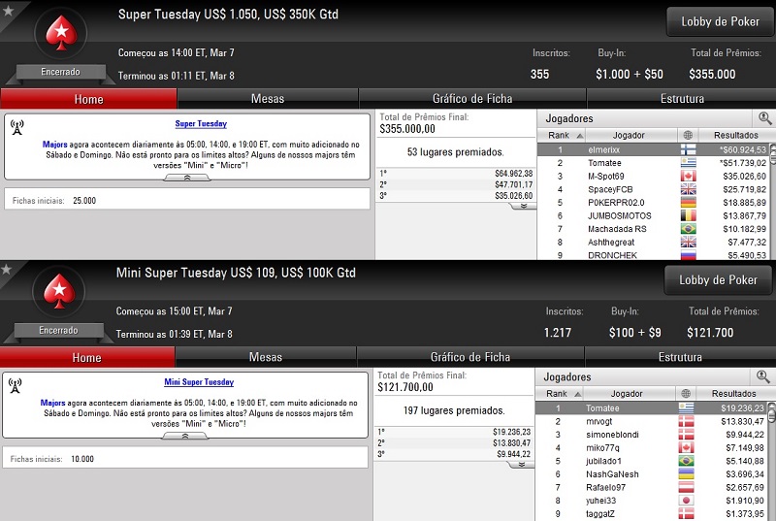Expand prize list below $9.944,22 payout

click(x=521, y=464)
